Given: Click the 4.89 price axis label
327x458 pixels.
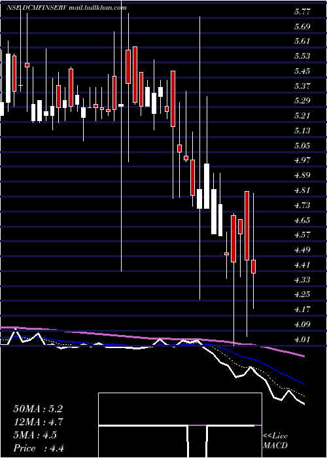Looking at the screenshot, I should click(302, 175).
